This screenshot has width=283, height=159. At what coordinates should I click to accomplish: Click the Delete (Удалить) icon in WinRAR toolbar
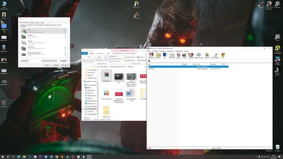pyautogui.click(x=179, y=55)
